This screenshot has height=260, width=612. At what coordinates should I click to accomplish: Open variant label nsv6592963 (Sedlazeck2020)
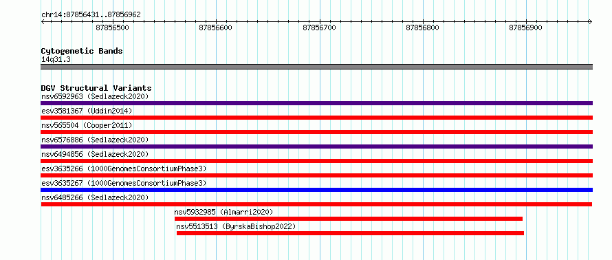(95, 96)
